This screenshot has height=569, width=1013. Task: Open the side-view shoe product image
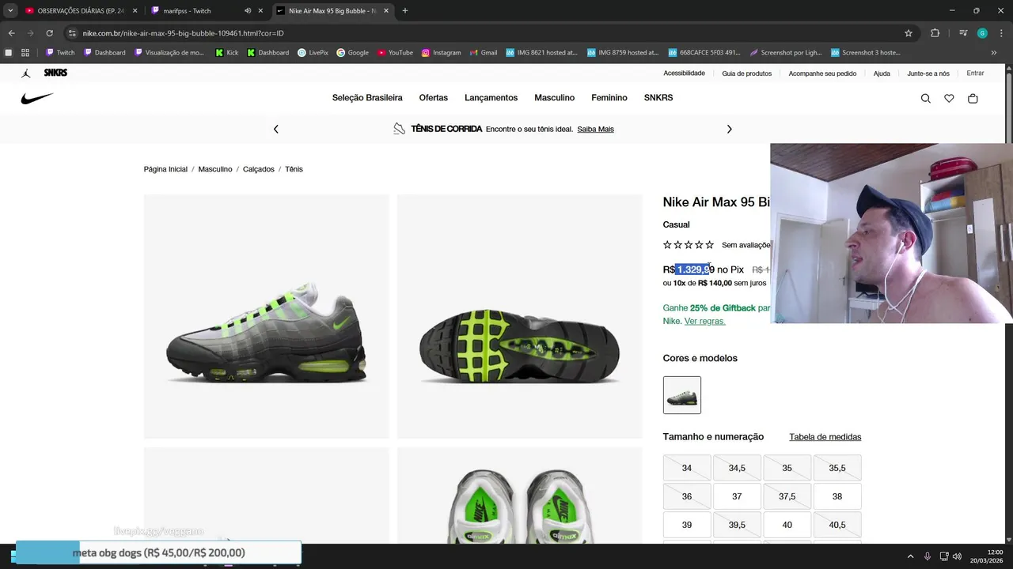pyautogui.click(x=267, y=316)
